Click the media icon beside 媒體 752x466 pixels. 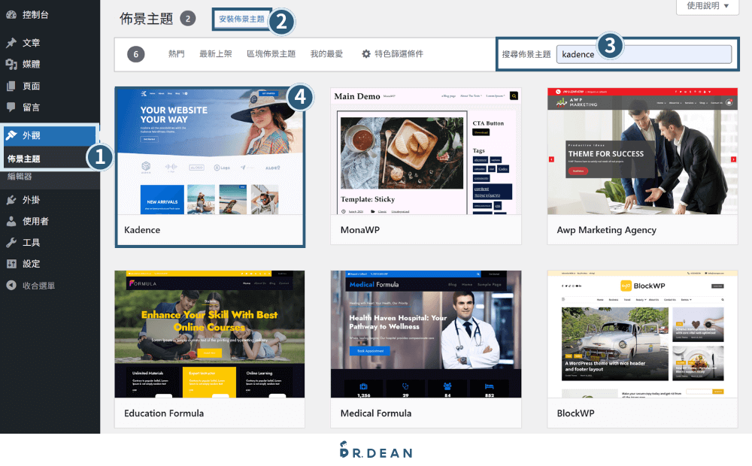pos(11,64)
